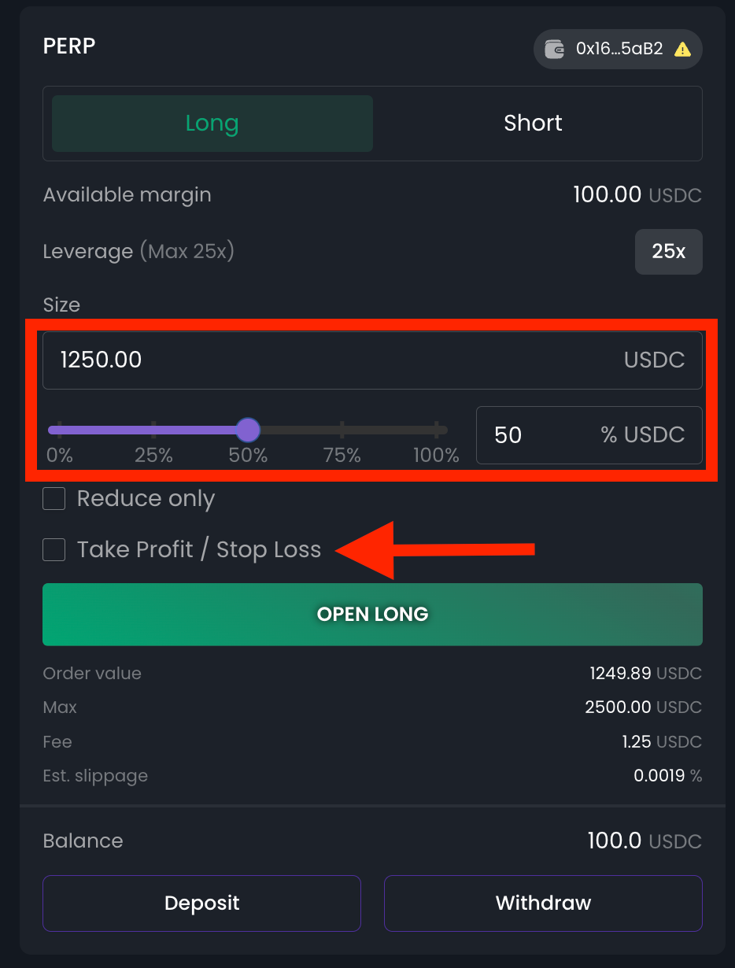Click the Take Profit / Stop Loss label
The height and width of the screenshot is (968, 735).
pyautogui.click(x=199, y=549)
